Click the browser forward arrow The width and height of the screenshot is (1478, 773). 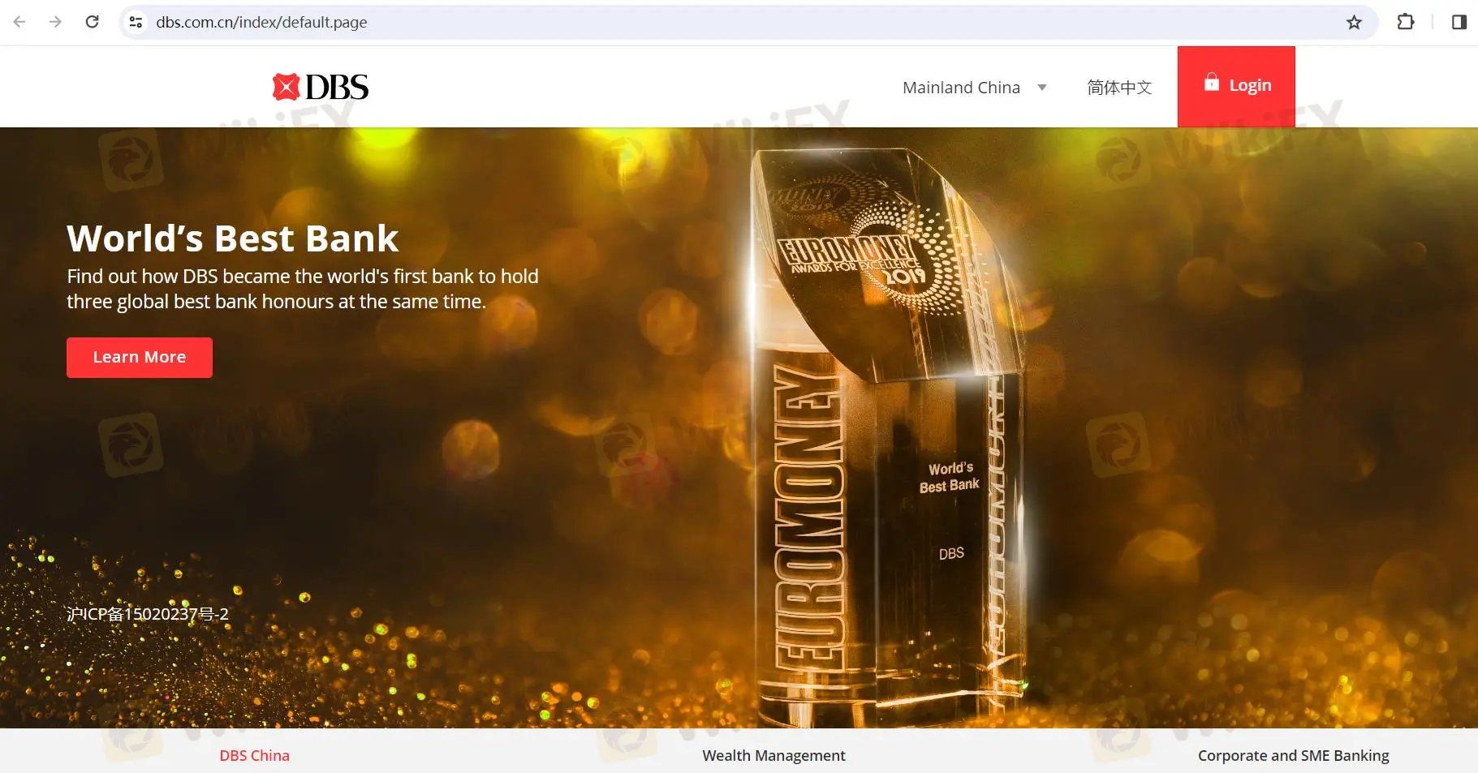click(x=55, y=22)
